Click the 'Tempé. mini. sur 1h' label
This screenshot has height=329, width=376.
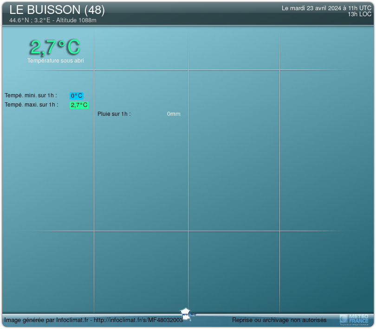pyautogui.click(x=31, y=95)
